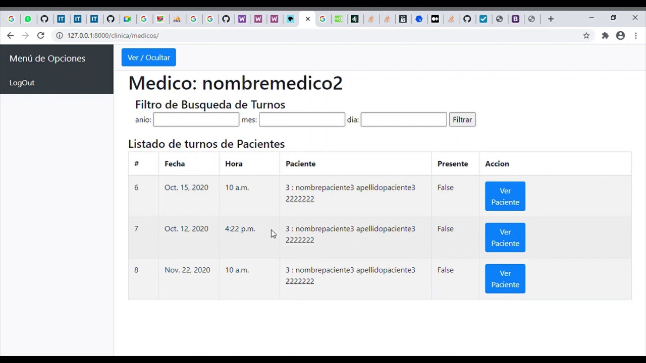Open Ver Paciente for turno 6
Image resolution: width=646 pixels, height=363 pixels.
[505, 196]
